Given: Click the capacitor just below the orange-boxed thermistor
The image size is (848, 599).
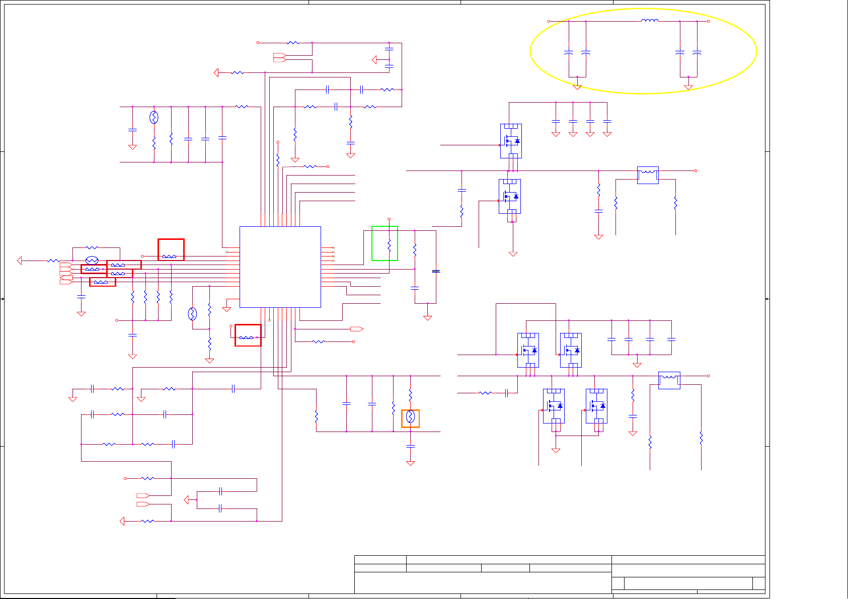Looking at the screenshot, I should click(x=410, y=446).
